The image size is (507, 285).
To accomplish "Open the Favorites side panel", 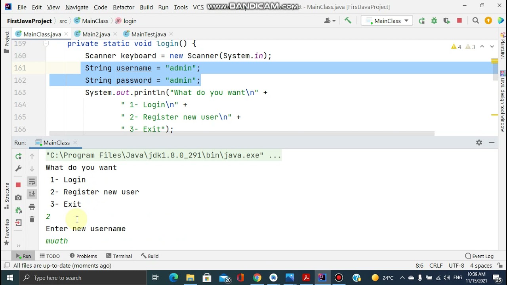I will (x=6, y=232).
